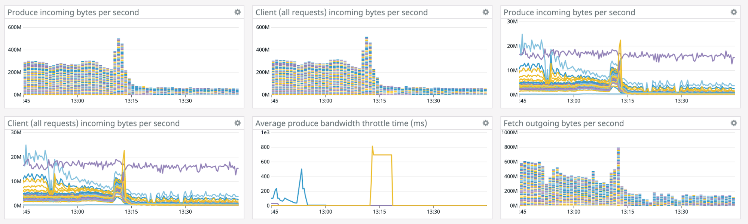Click the Fetch outgoing bytes per second title
This screenshot has height=224, width=748.
click(564, 123)
